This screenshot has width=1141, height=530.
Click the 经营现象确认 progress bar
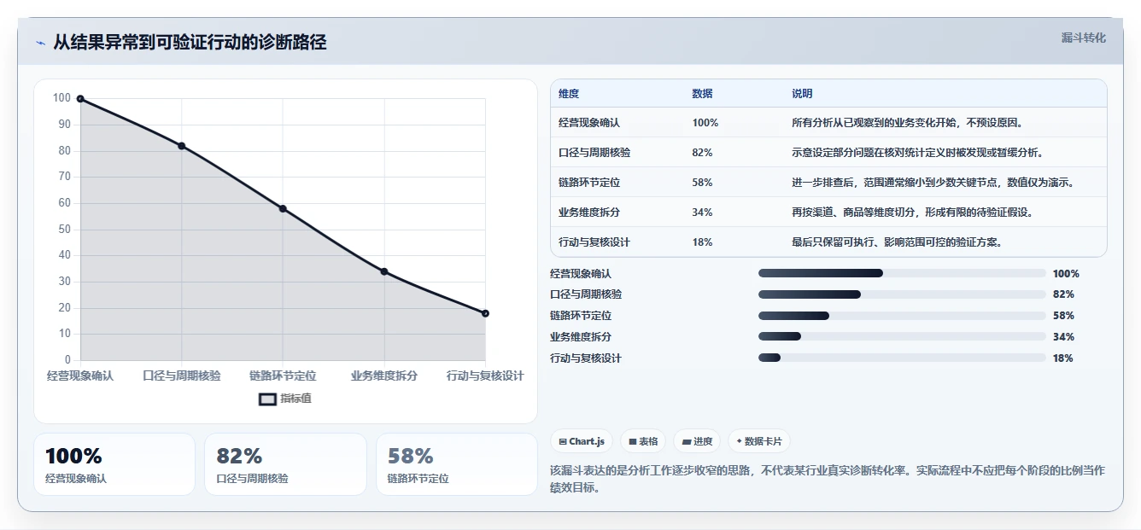click(x=902, y=273)
